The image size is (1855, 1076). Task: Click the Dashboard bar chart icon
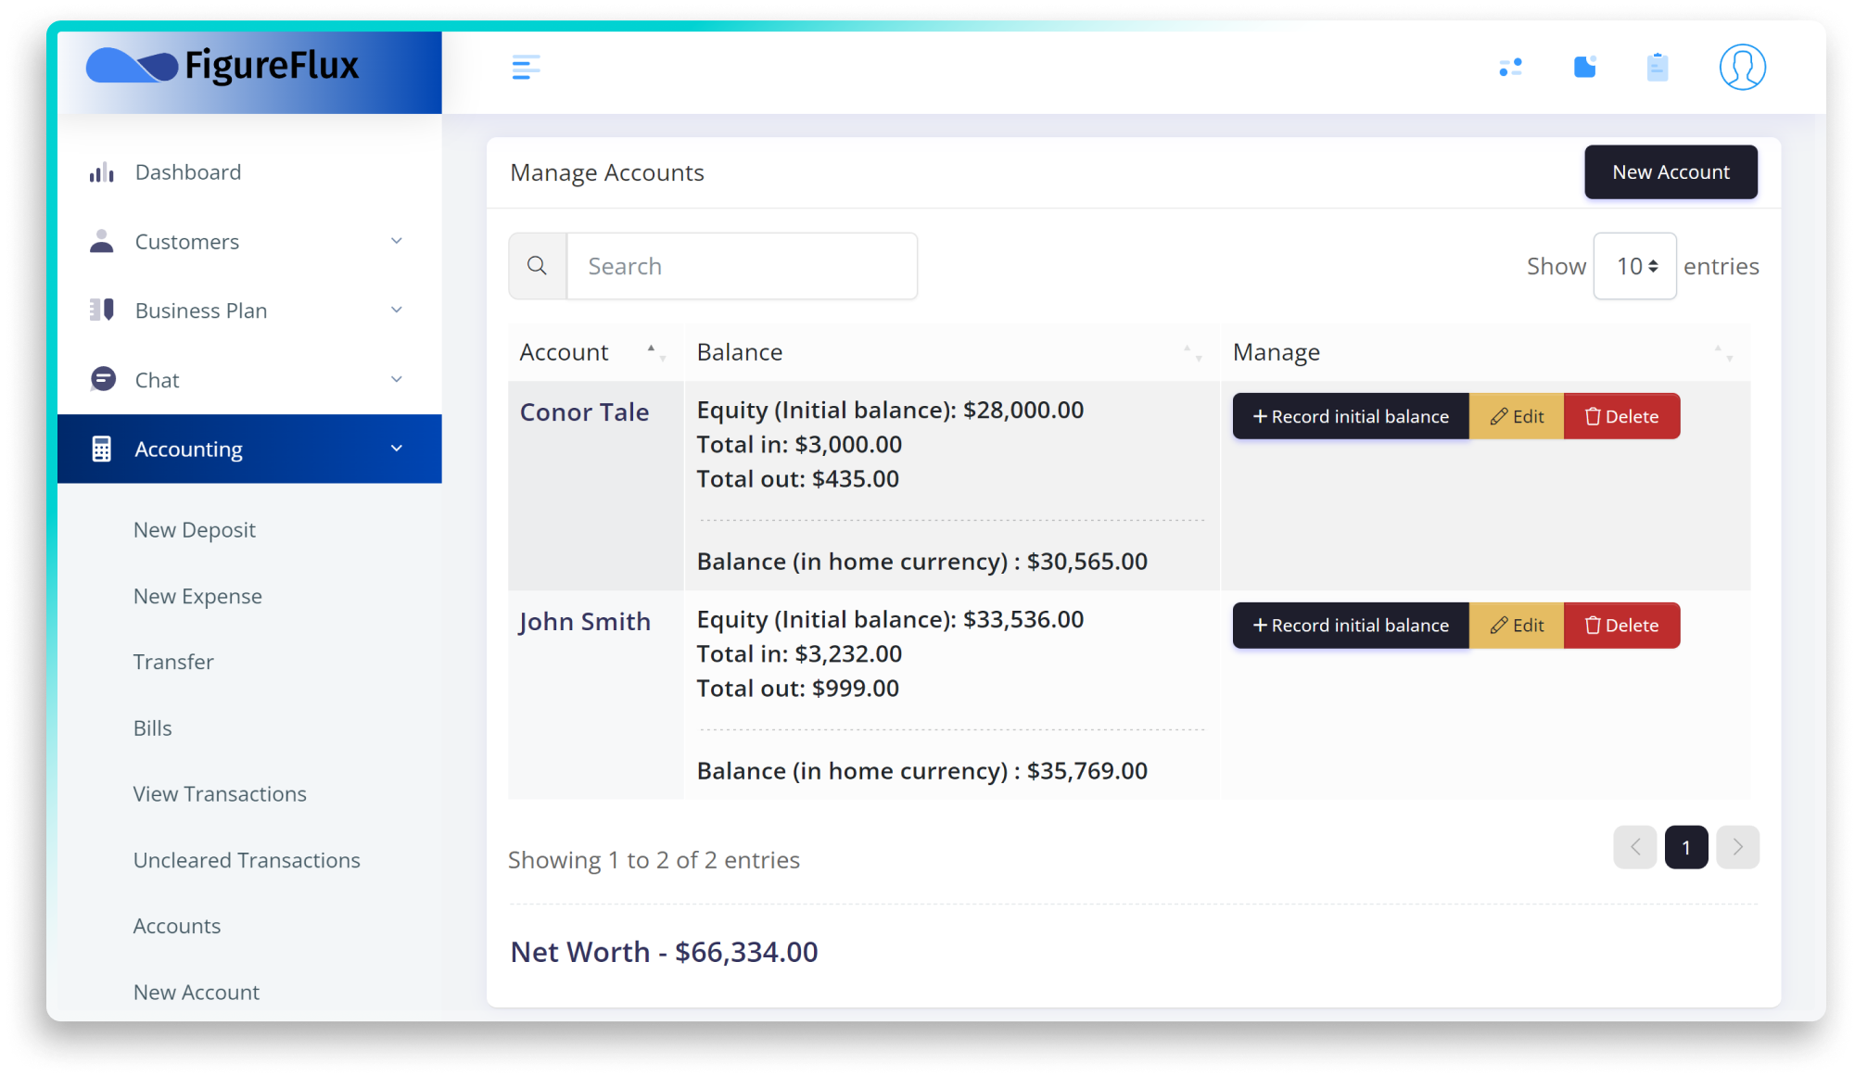tap(102, 172)
